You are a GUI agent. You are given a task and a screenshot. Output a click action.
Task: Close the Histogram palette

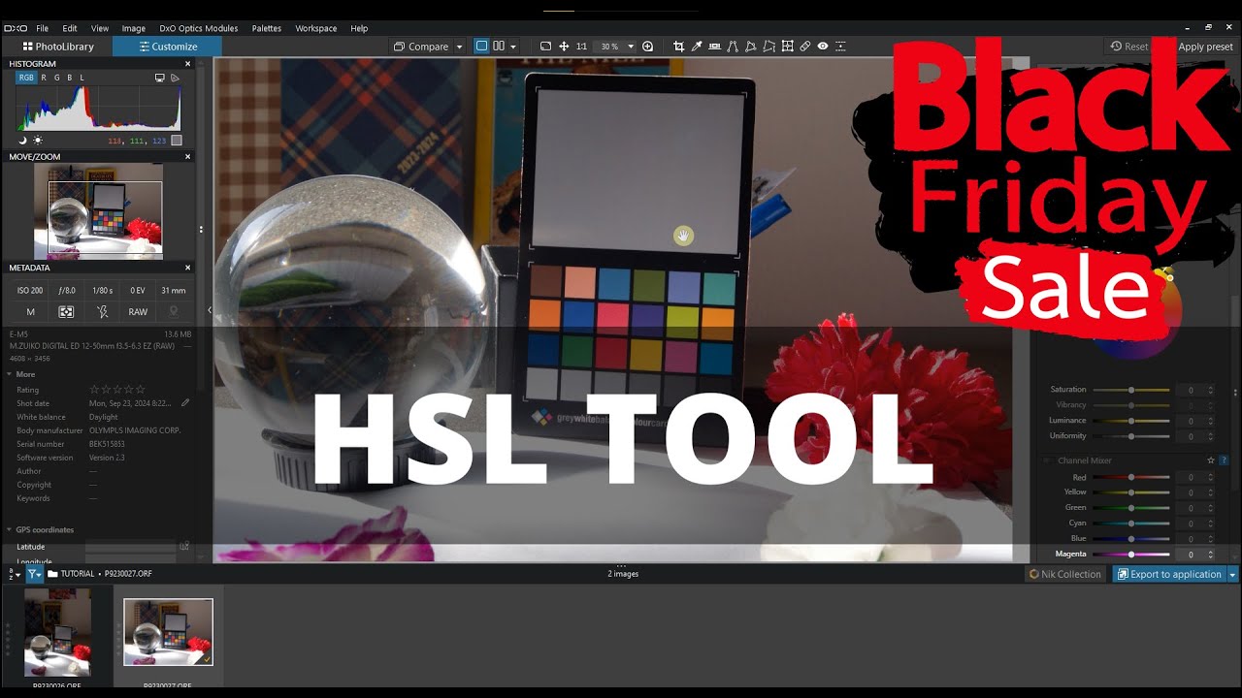(x=187, y=64)
